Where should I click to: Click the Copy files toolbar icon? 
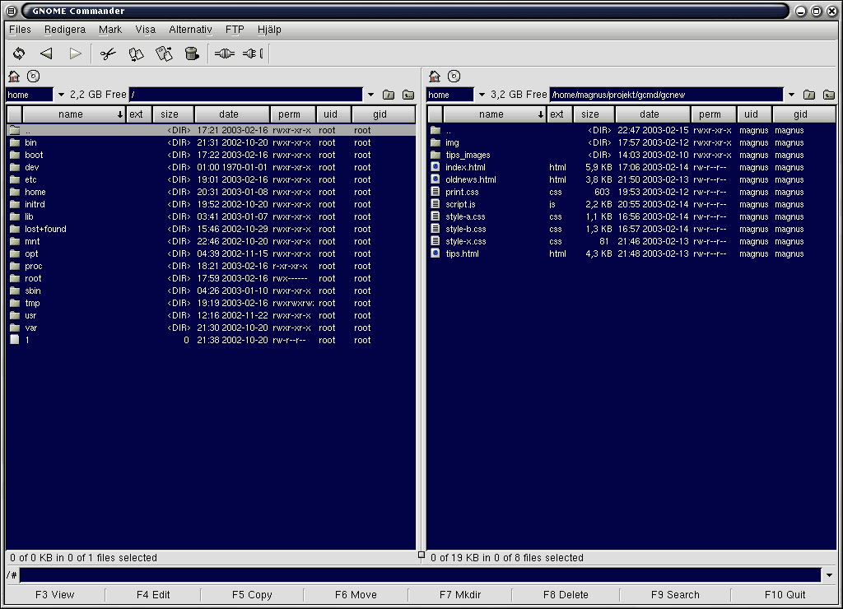(x=136, y=54)
